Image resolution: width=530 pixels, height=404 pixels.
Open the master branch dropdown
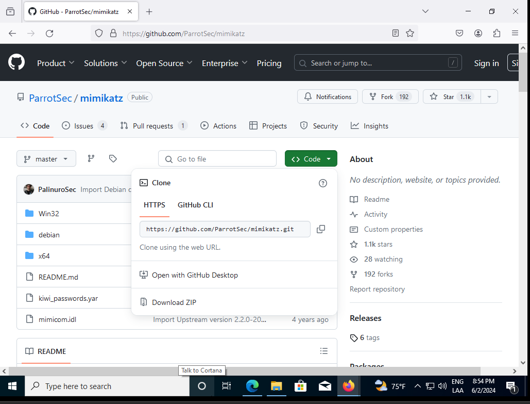tap(46, 158)
